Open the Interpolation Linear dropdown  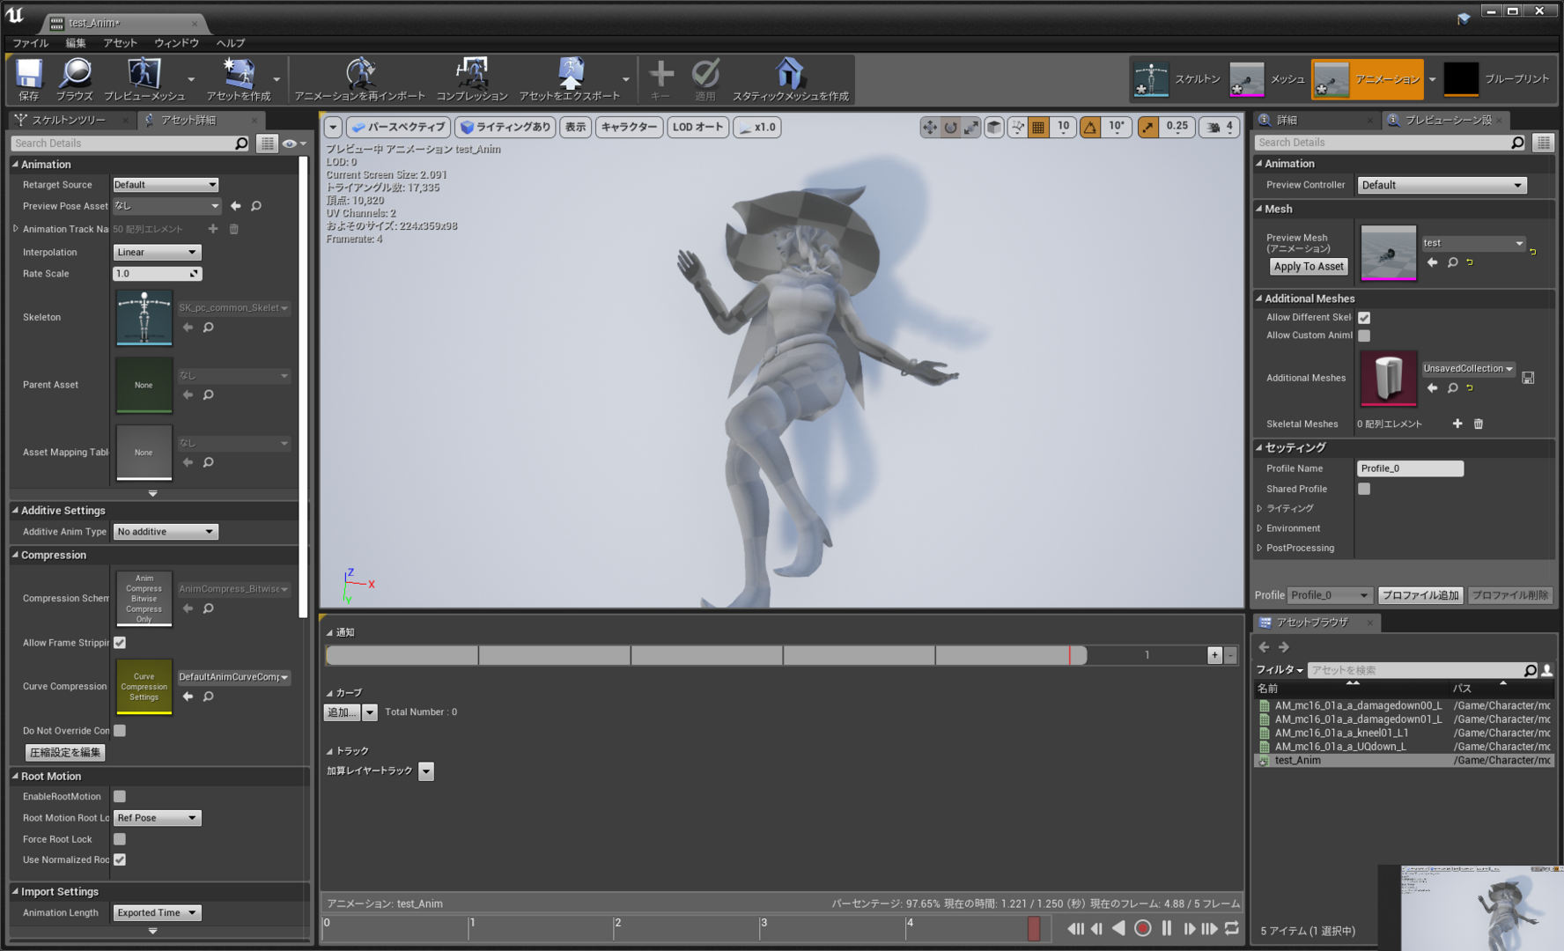point(158,252)
